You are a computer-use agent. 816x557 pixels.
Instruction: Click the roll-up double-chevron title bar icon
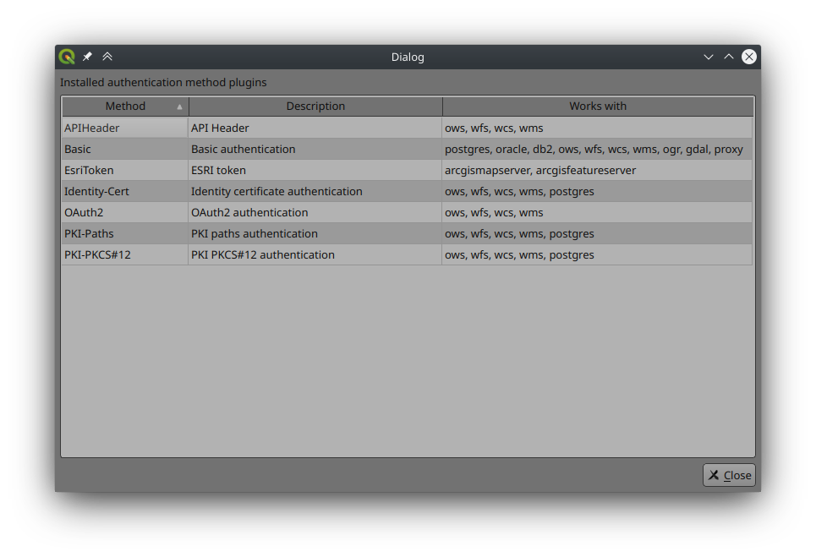point(107,56)
